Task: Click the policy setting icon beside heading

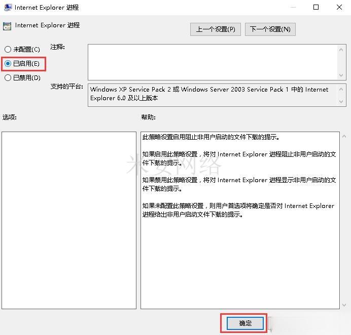Action: 7,26
